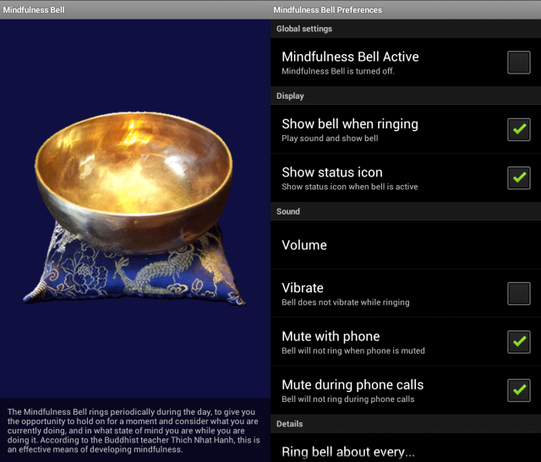This screenshot has width=541, height=462.
Task: Uncheck Mute during phone calls checkbox
Action: pyautogui.click(x=518, y=390)
